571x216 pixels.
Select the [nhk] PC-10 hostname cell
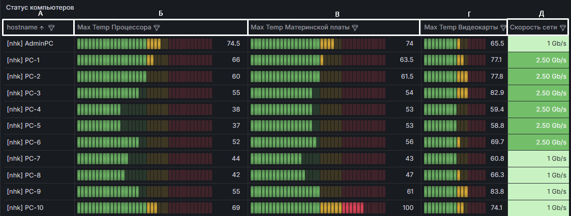click(38, 208)
